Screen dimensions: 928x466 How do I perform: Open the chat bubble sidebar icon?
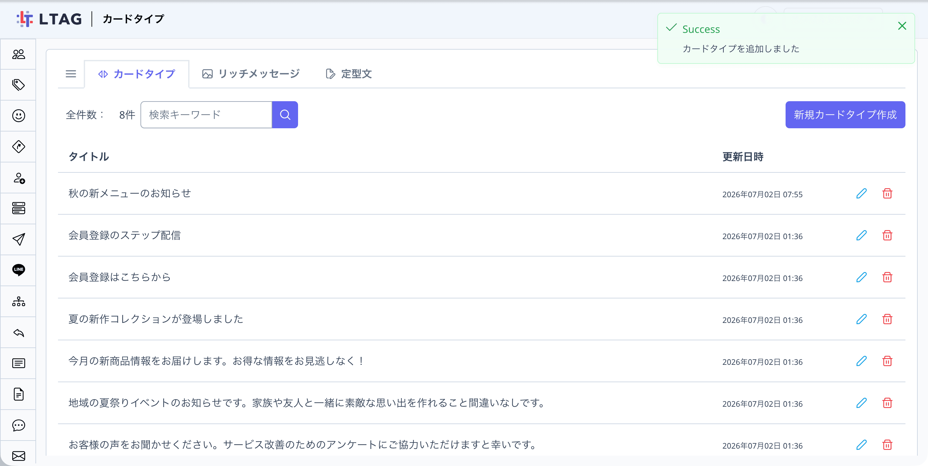point(18,425)
